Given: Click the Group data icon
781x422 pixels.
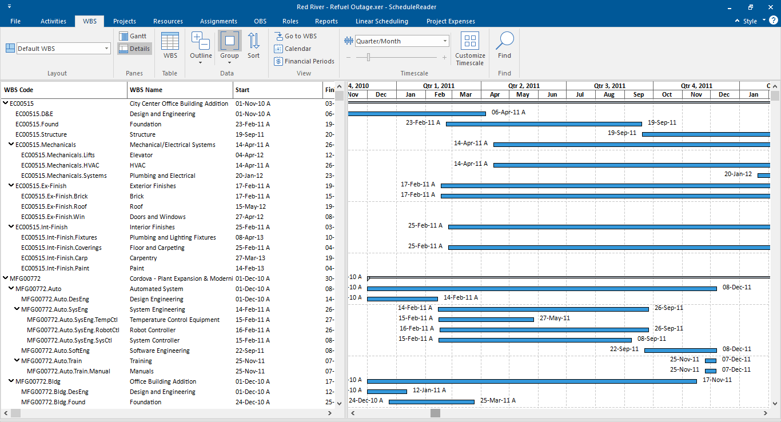Looking at the screenshot, I should (x=229, y=46).
